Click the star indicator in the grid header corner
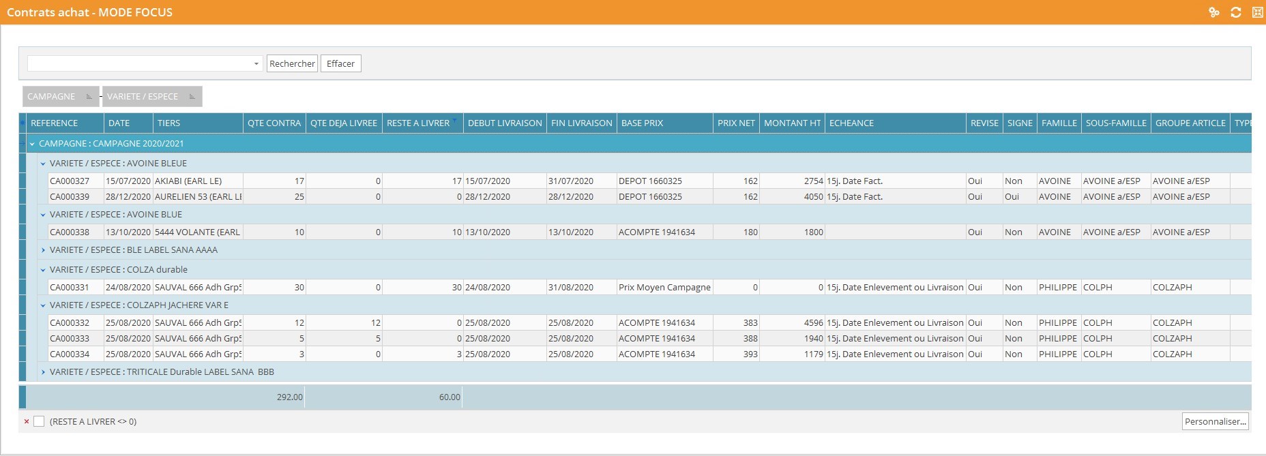1266x456 pixels. [x=22, y=123]
